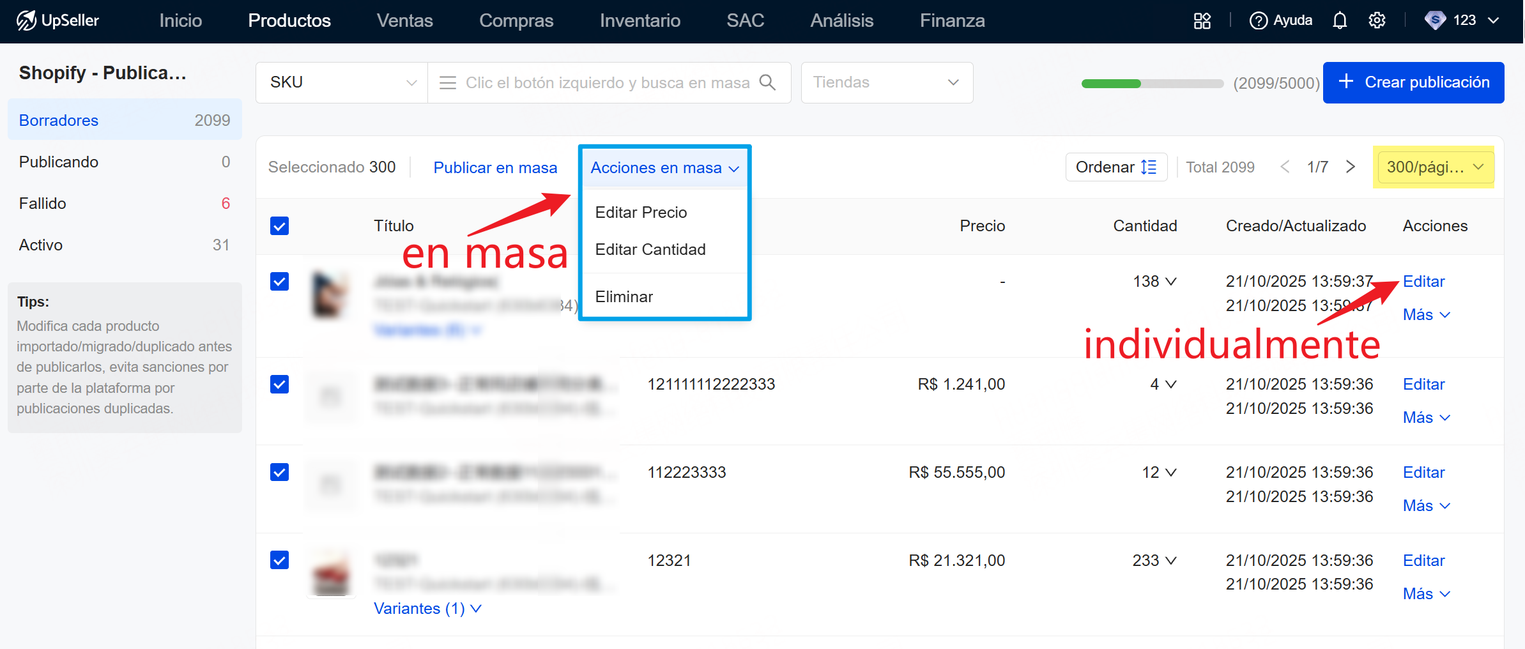Open the Ayuda help icon

point(1258,20)
